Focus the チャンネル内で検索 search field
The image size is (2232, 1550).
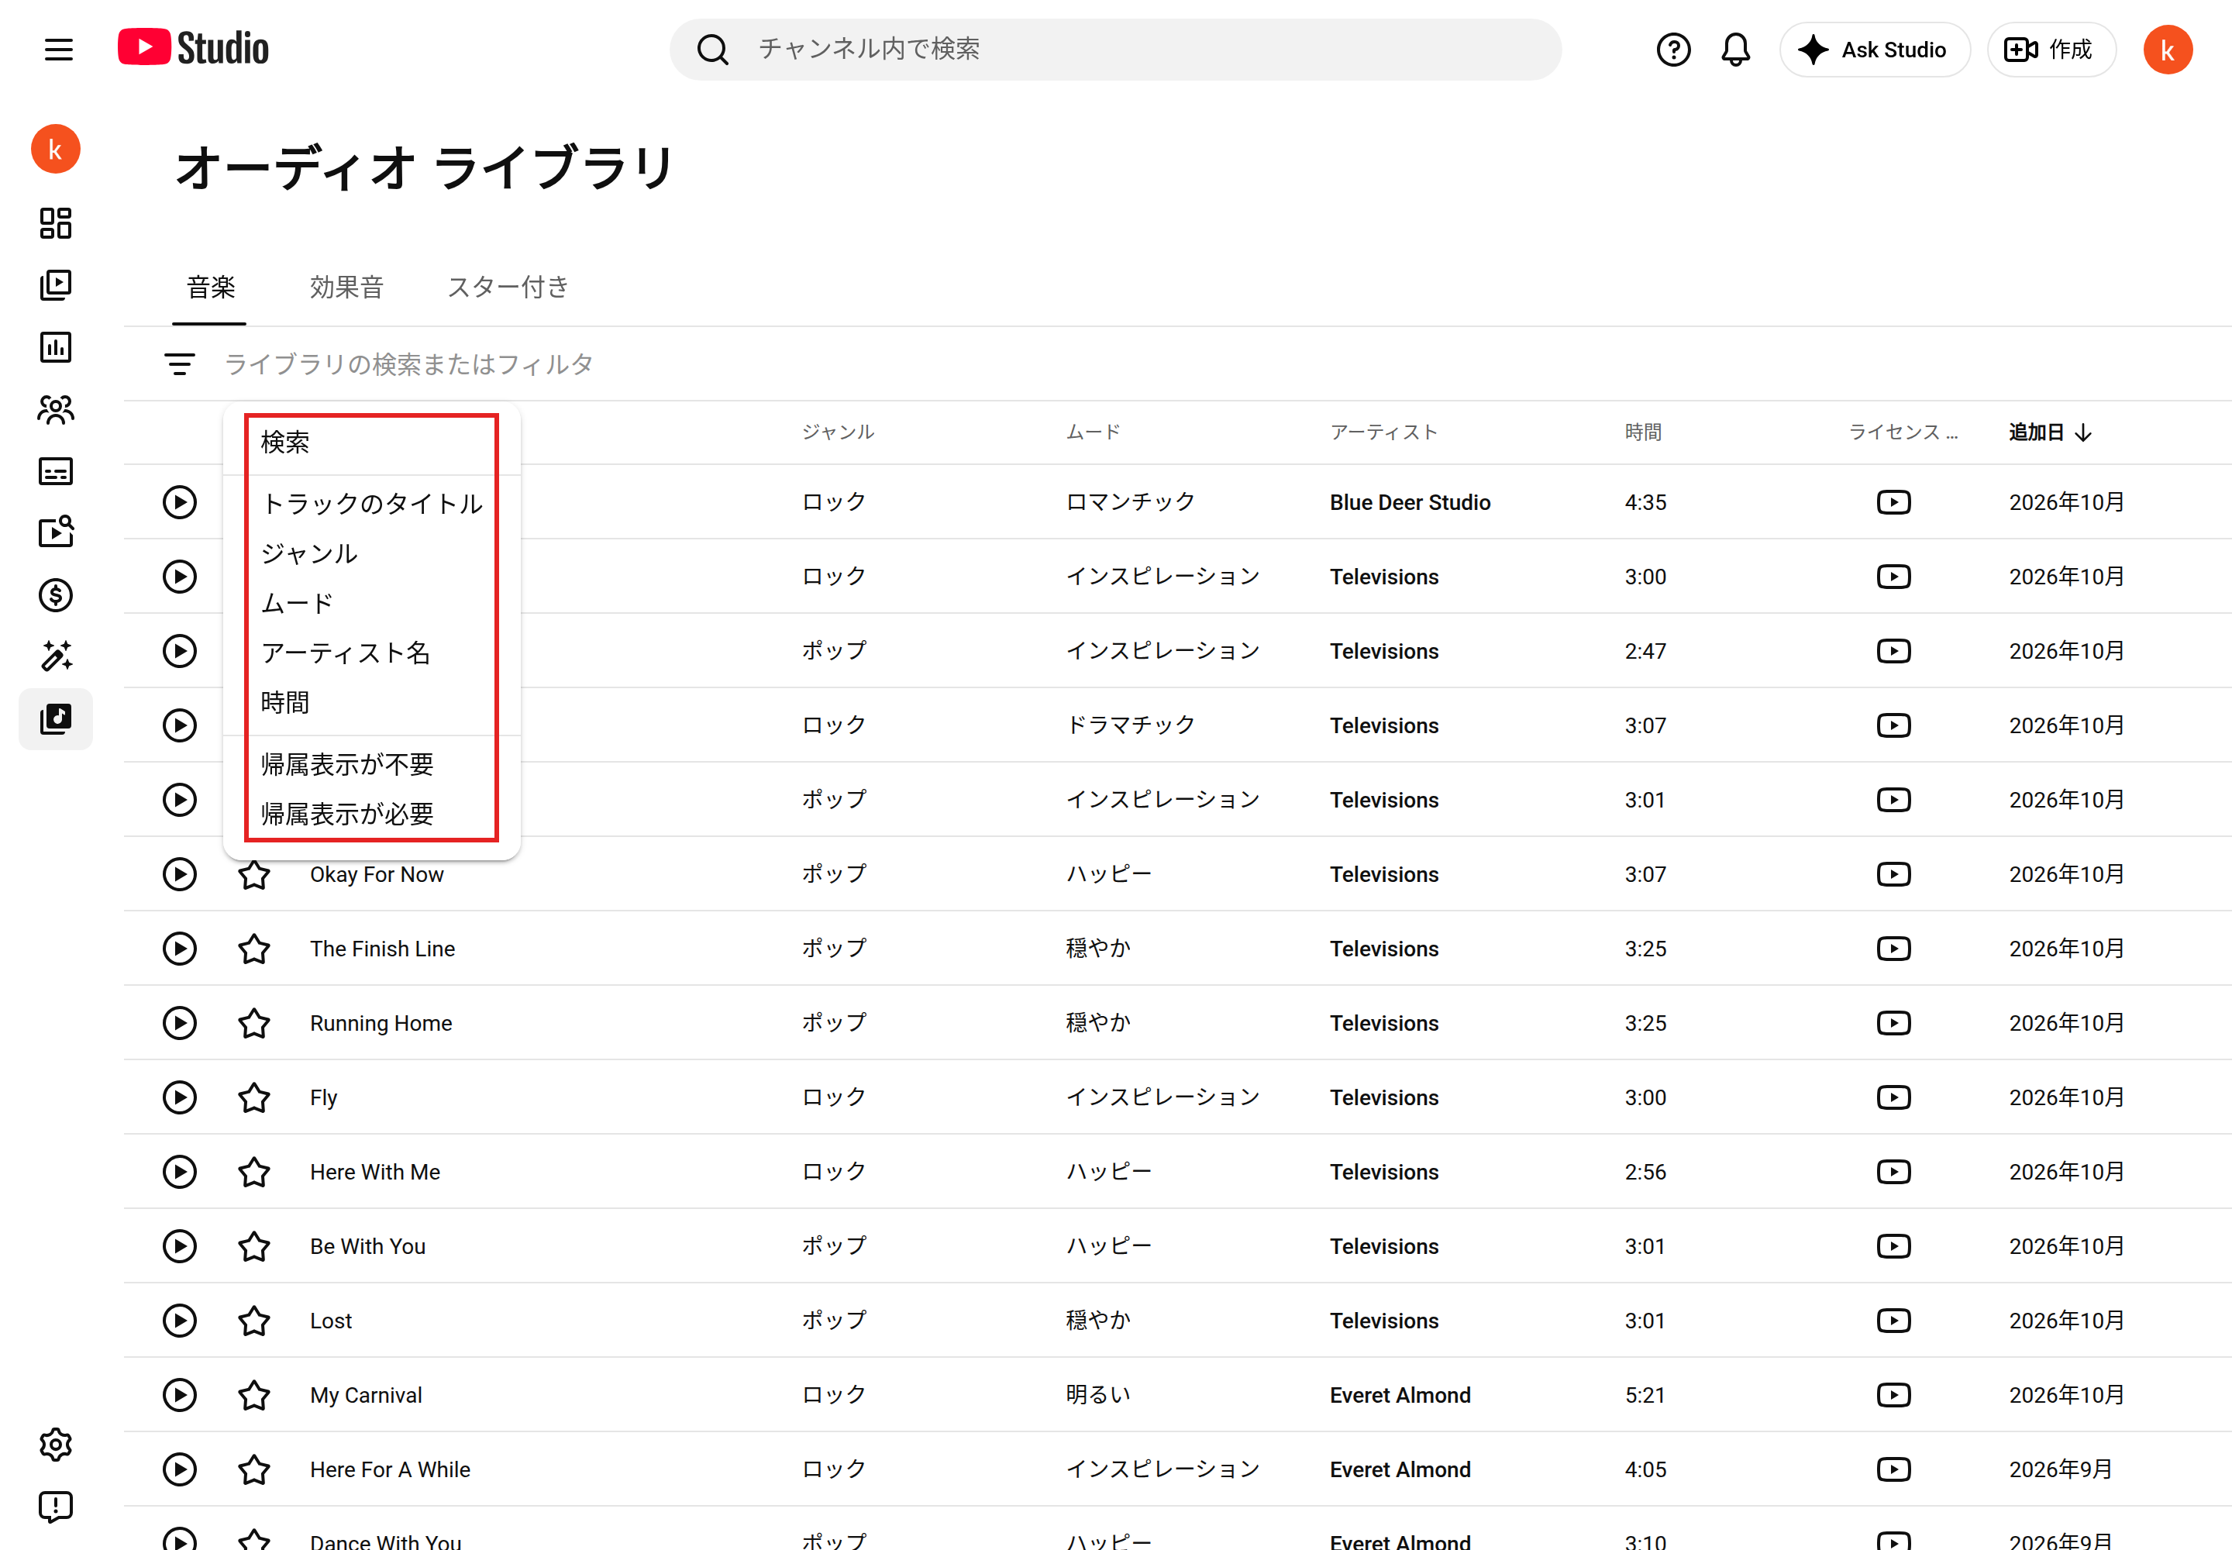(1115, 50)
